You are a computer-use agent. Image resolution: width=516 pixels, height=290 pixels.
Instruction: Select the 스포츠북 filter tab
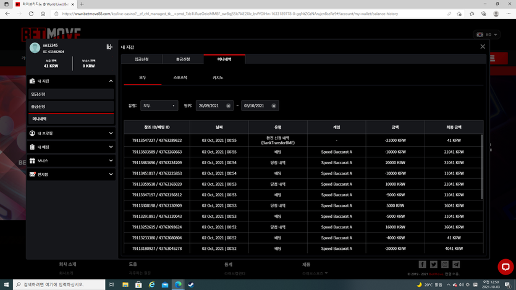tap(180, 78)
